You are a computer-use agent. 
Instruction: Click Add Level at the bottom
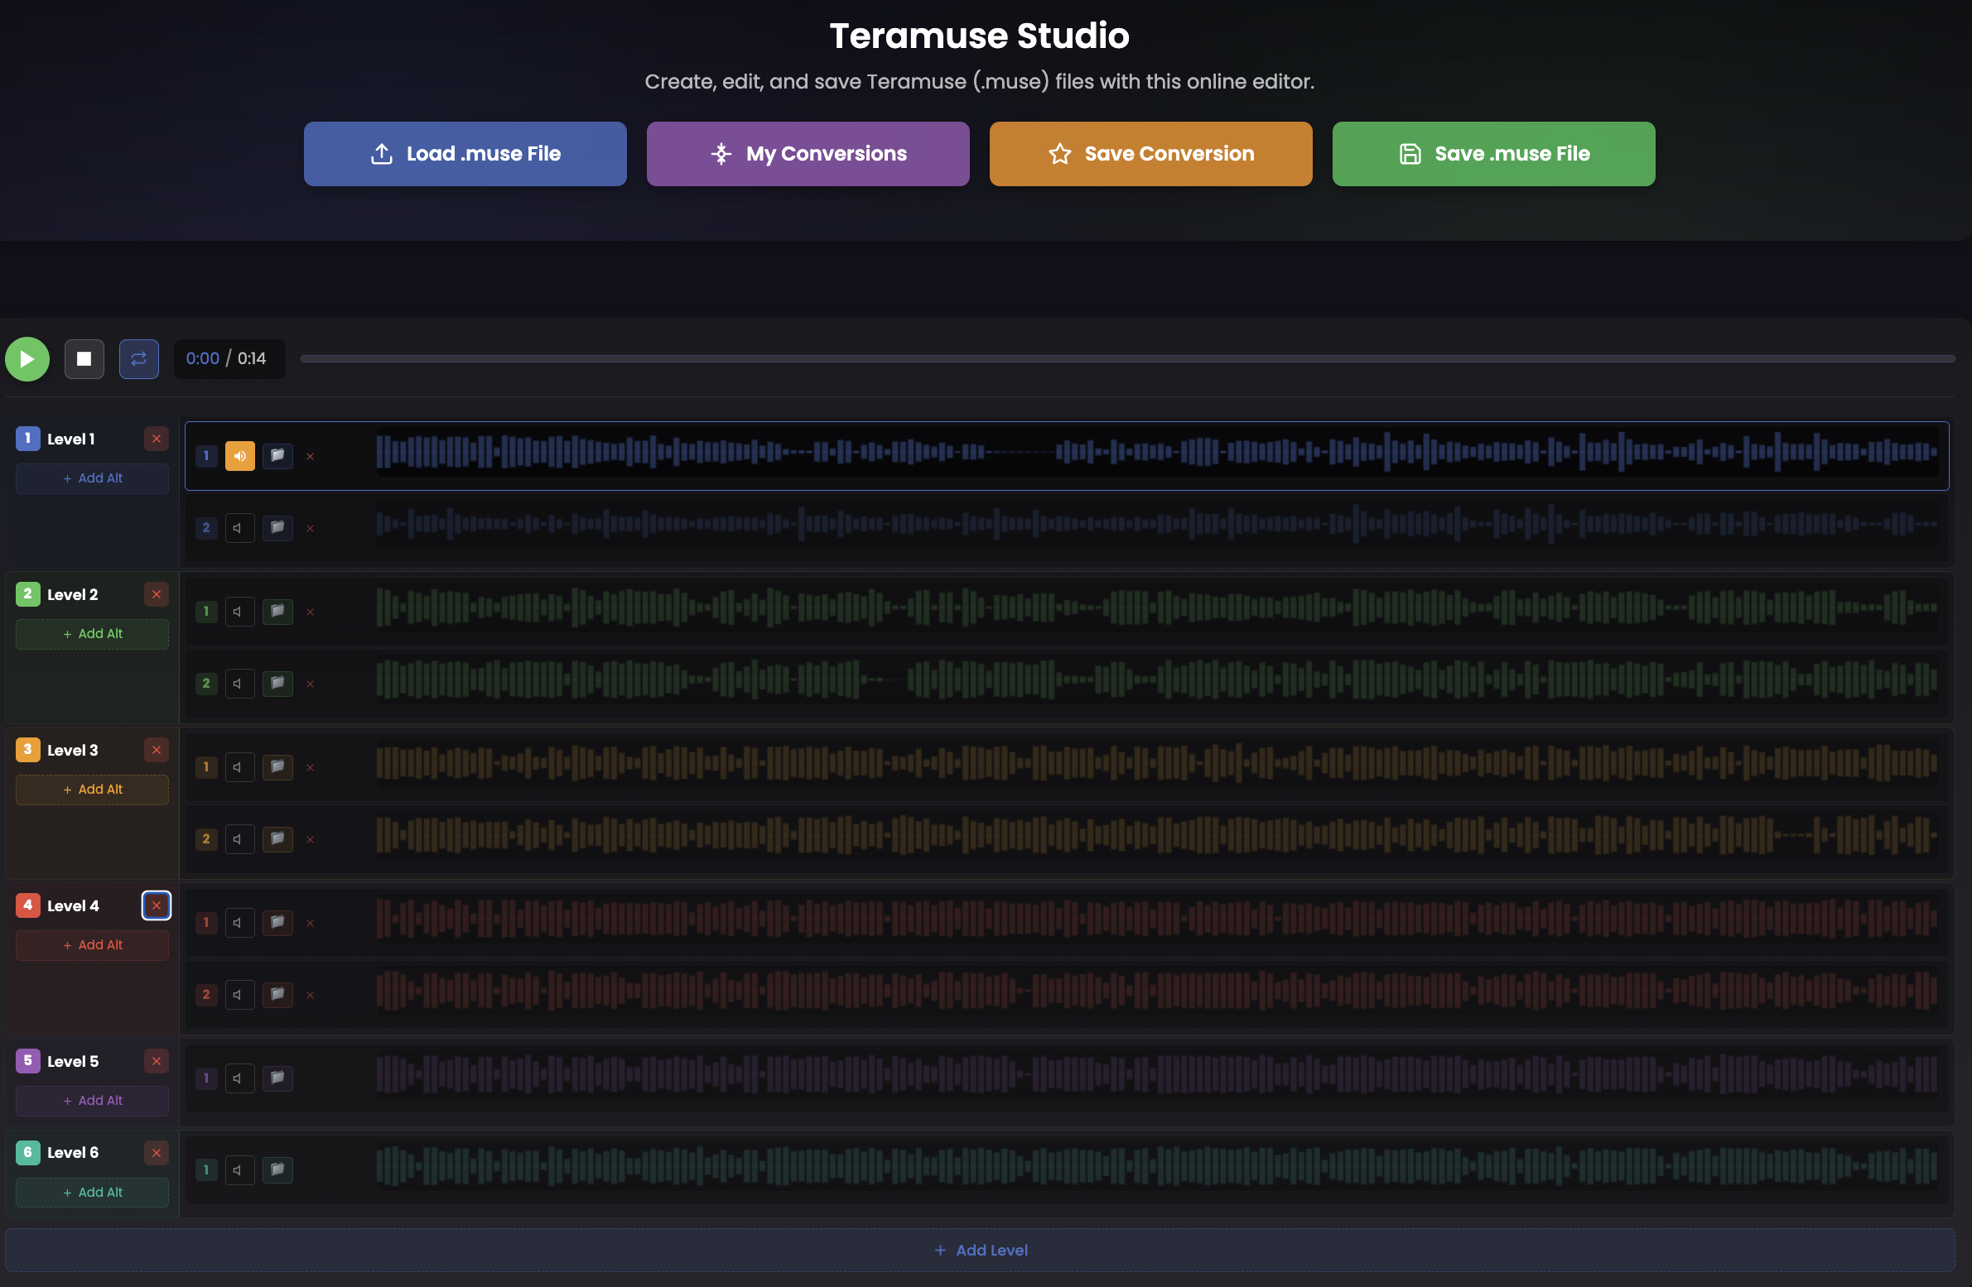(x=981, y=1251)
